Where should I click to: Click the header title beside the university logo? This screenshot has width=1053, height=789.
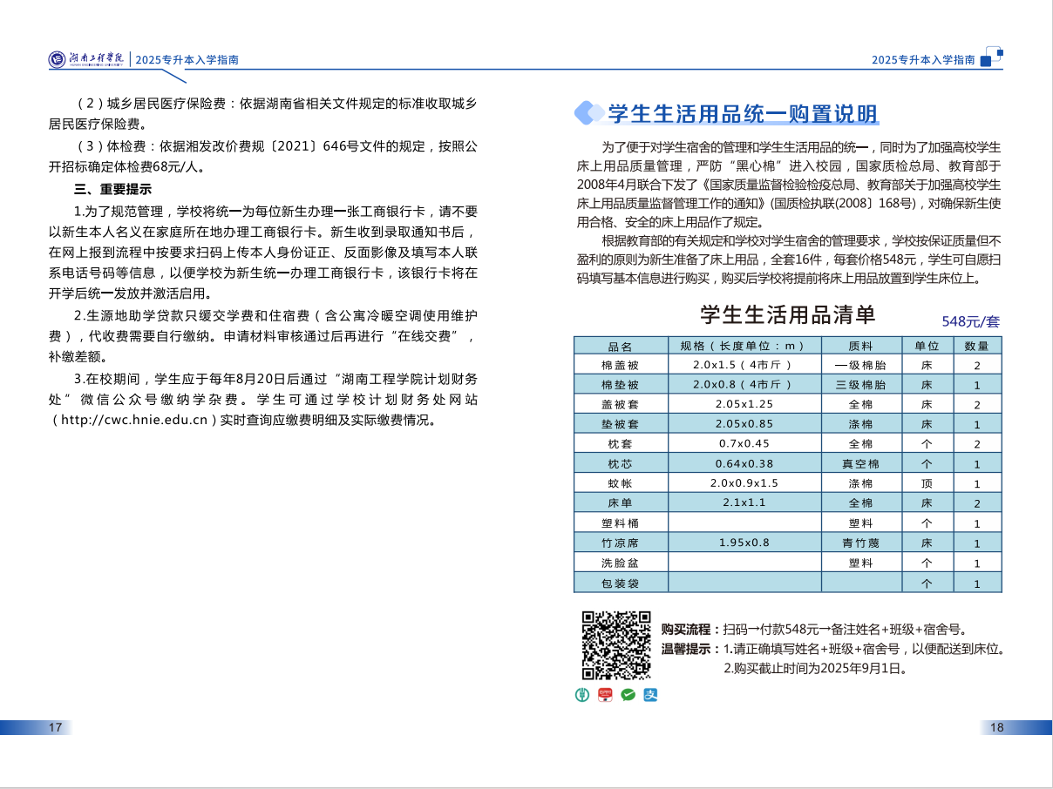(187, 60)
